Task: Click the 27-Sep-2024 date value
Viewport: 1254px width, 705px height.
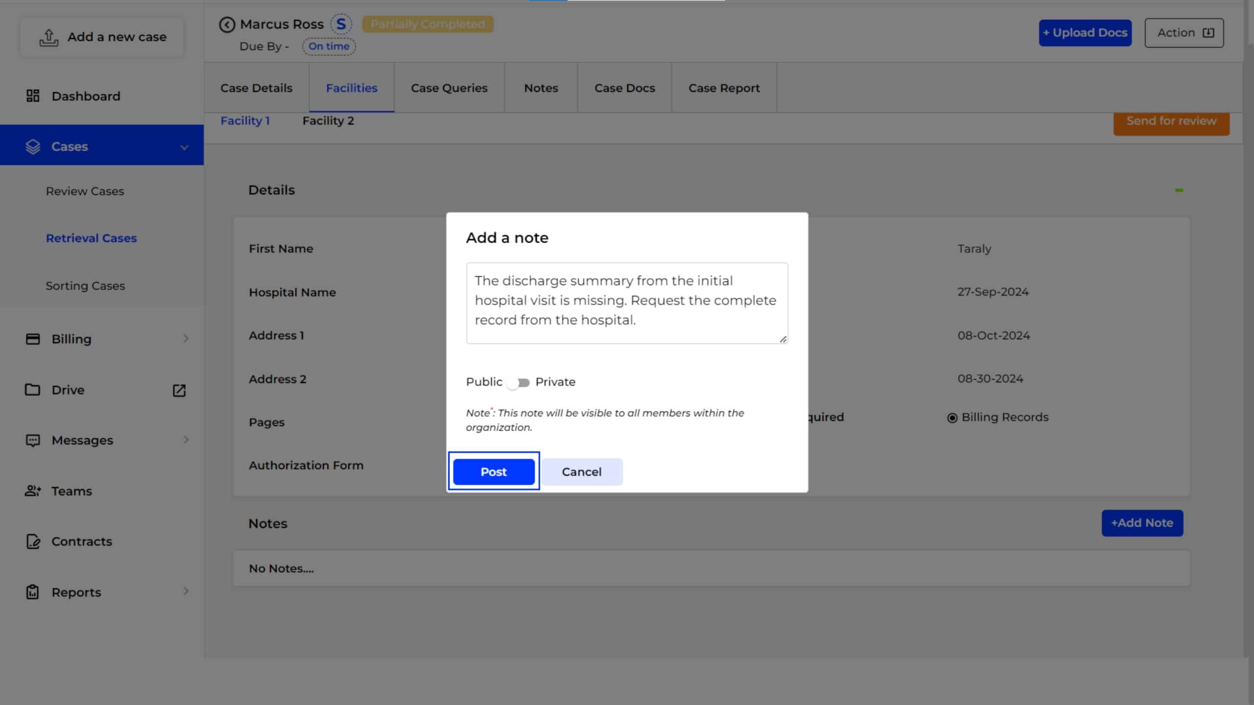Action: click(993, 292)
